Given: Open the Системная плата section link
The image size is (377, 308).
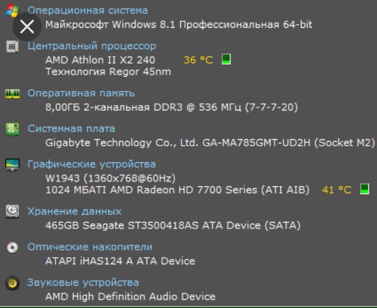Looking at the screenshot, I should tap(71, 128).
